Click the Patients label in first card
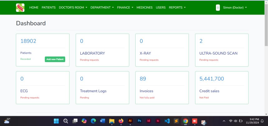Viewport: 268px width, 126px height. (26, 53)
